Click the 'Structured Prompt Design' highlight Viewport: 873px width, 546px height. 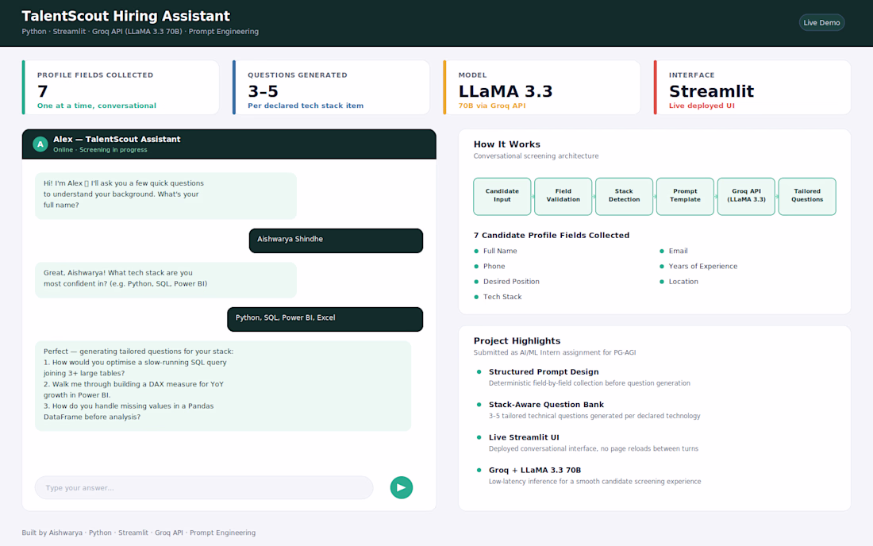pos(544,371)
